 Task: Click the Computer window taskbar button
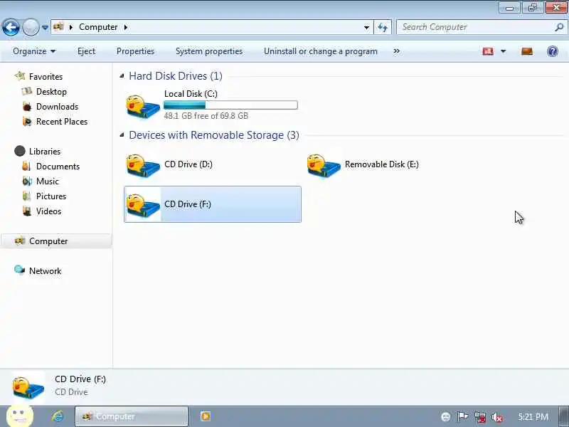[132, 416]
